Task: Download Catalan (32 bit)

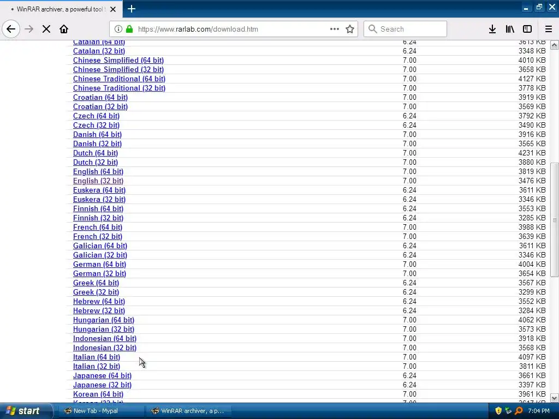Action: tap(99, 51)
